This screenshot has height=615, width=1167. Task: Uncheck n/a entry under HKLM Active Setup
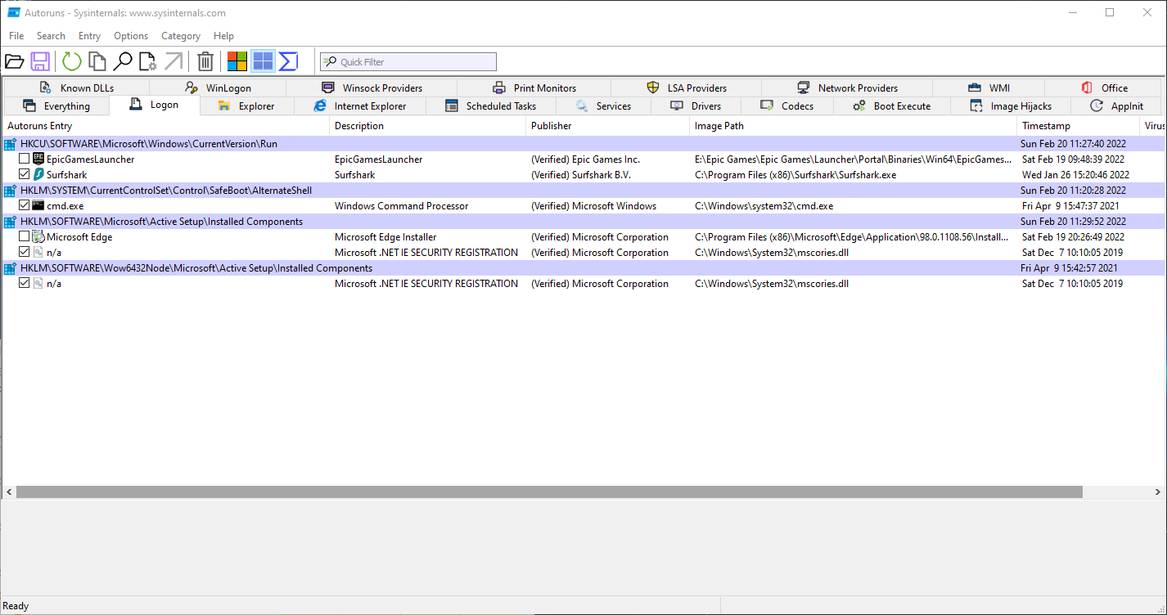pyautogui.click(x=25, y=253)
